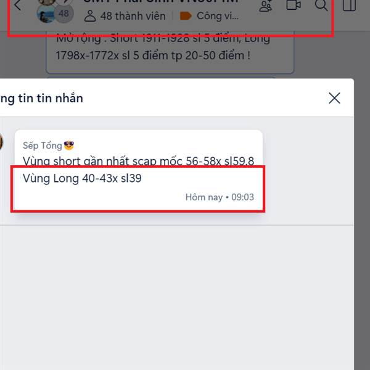370x370 pixels.
Task: Select the message line "Vùng Long 40-43x sl39"
Action: point(82,178)
